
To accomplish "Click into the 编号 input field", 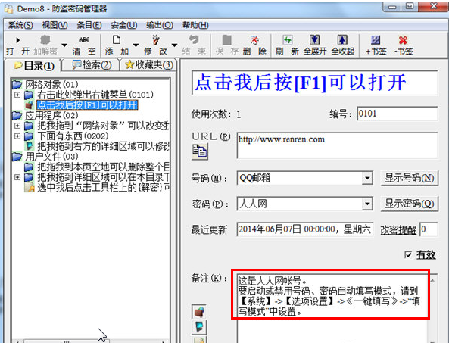I will [398, 114].
